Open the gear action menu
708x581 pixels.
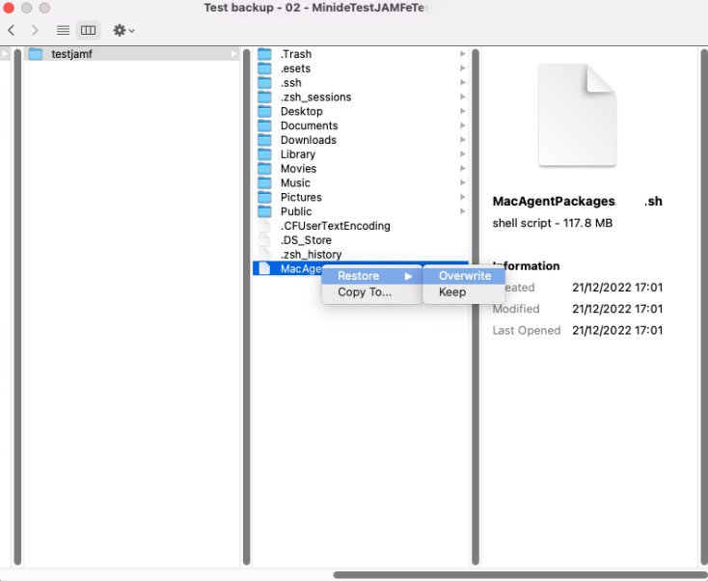pos(123,31)
